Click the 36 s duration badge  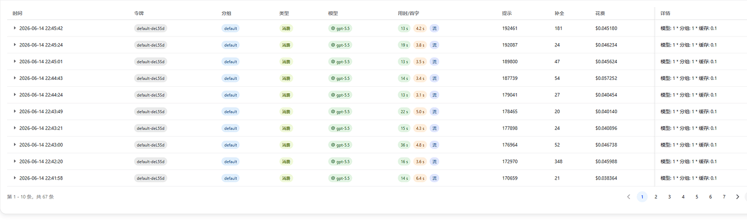(404, 145)
